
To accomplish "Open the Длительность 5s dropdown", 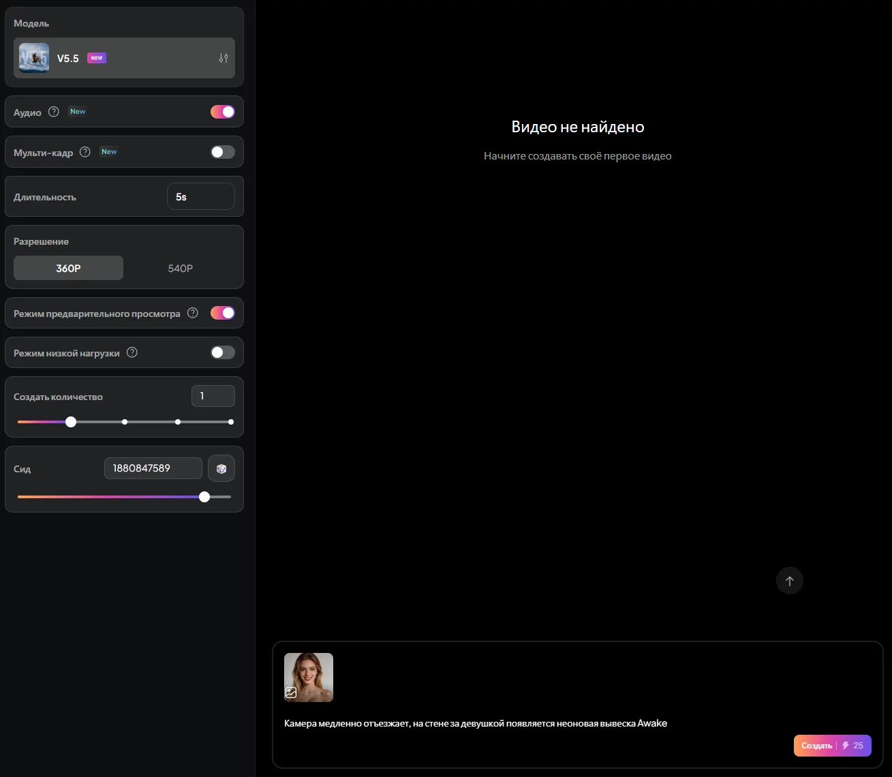I will 200,197.
